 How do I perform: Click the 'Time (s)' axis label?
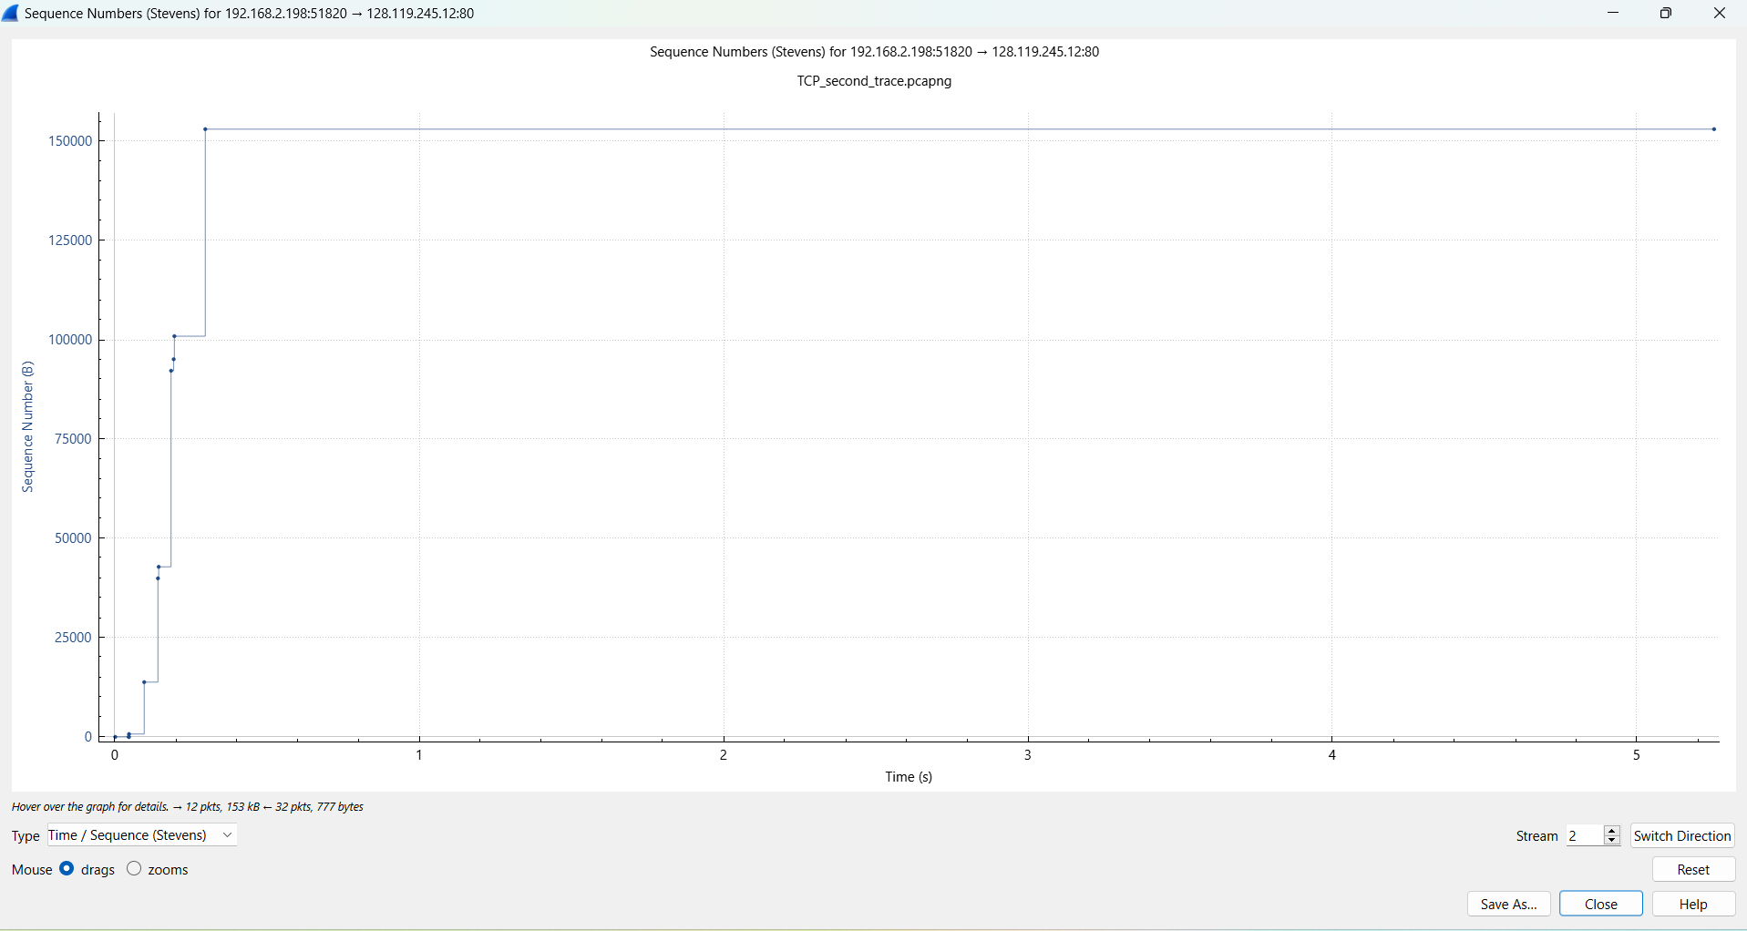909,777
